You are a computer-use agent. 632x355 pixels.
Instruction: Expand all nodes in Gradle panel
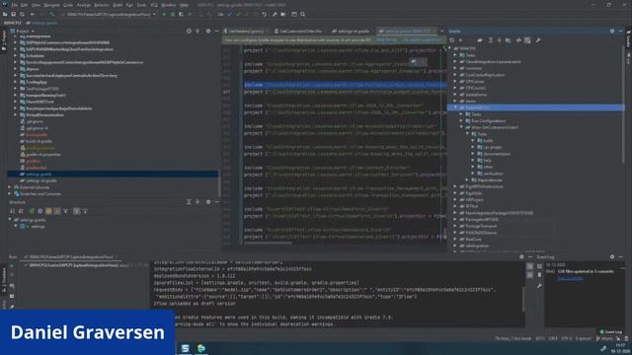coord(491,40)
